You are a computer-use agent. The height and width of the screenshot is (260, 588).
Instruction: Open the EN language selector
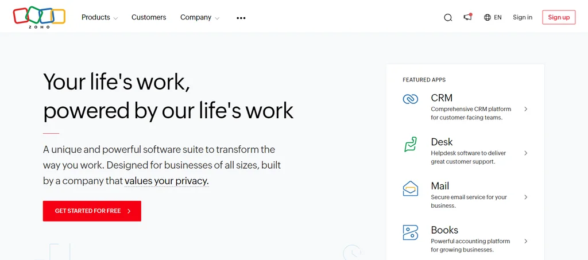point(497,18)
